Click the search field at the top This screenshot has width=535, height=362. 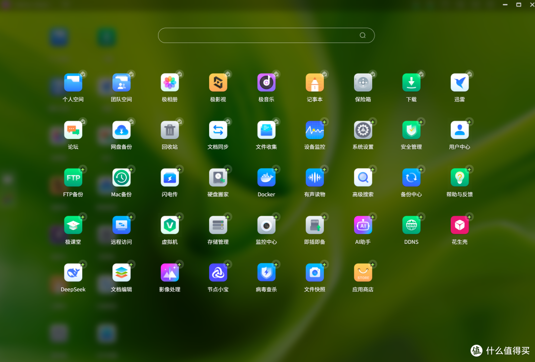266,36
